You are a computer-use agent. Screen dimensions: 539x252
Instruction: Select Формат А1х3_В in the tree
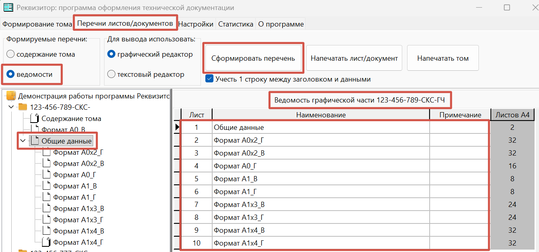tap(79, 209)
